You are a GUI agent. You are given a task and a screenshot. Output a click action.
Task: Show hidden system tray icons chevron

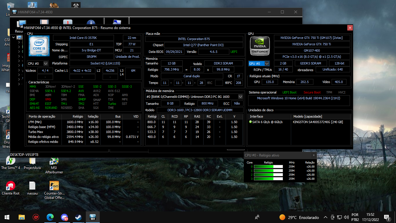coord(325,217)
